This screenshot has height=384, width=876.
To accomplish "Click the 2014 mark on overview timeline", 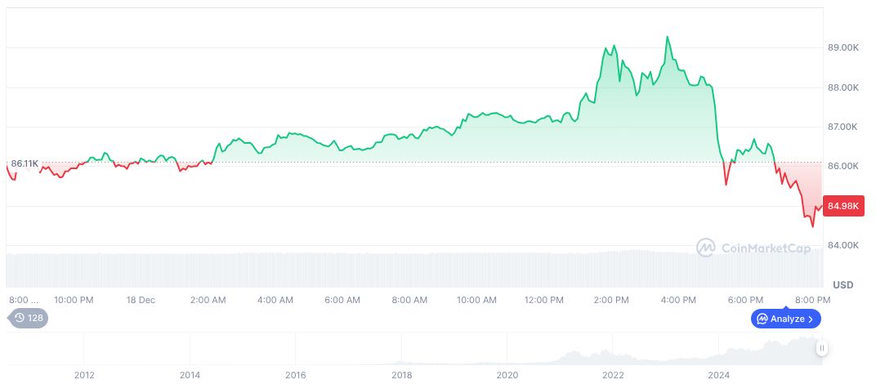I will click(x=190, y=375).
